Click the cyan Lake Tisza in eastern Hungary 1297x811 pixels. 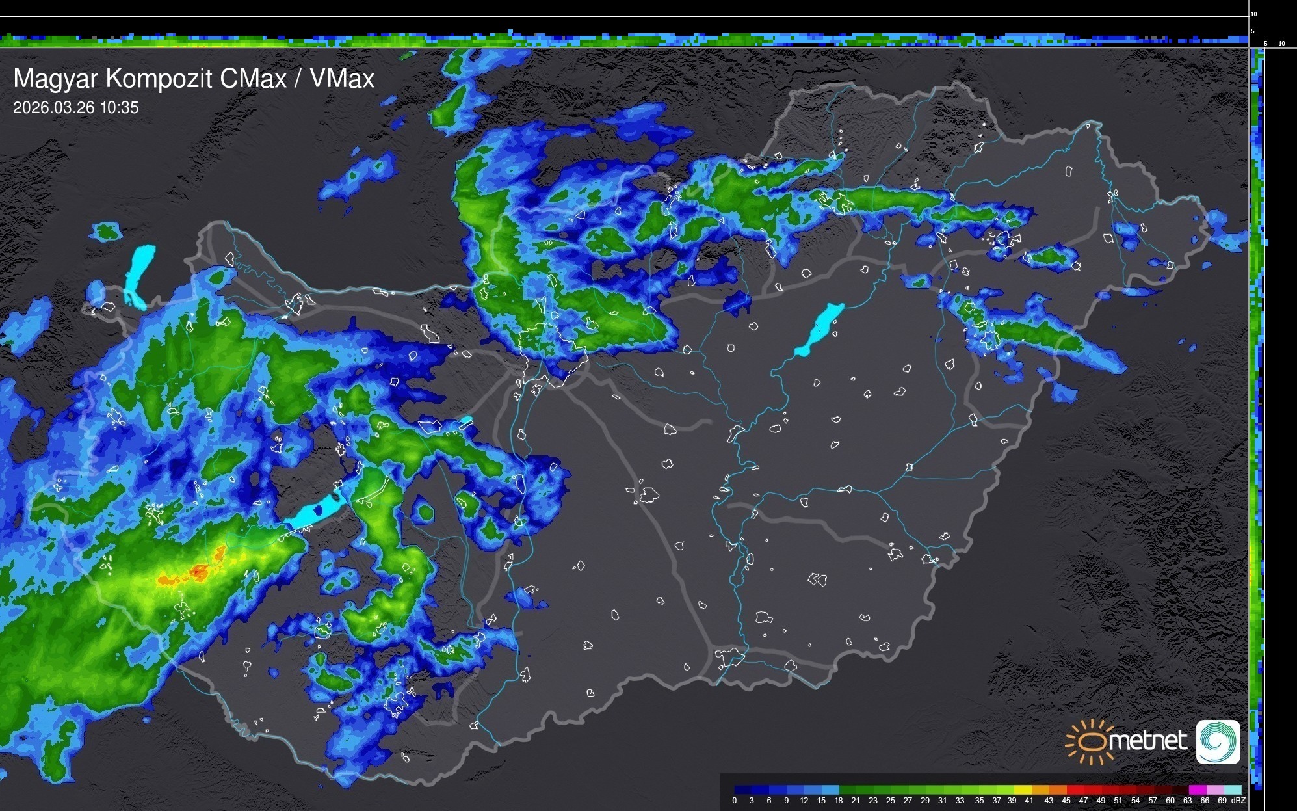[820, 328]
